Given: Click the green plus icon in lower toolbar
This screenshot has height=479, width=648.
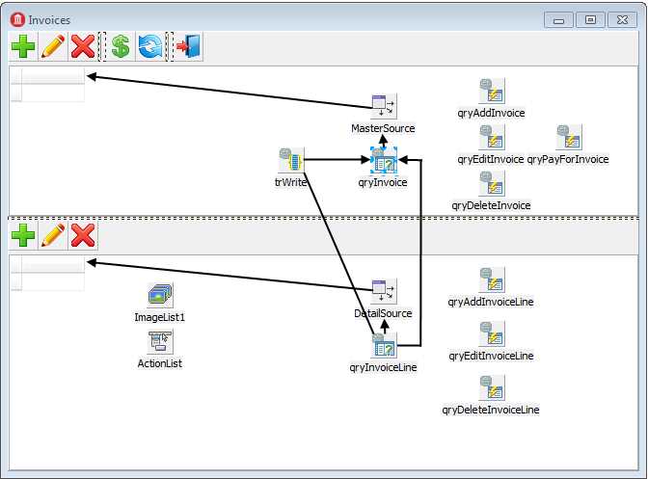Looking at the screenshot, I should point(23,235).
